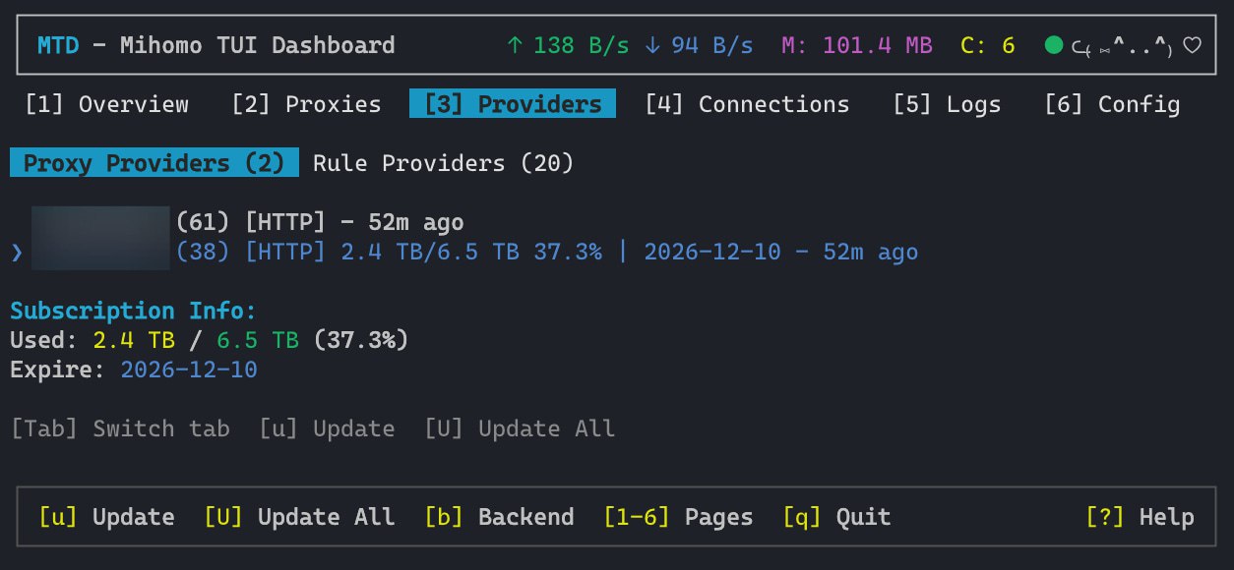This screenshot has width=1234, height=570.
Task: Click the memory usage M: 101.4 MB
Action: pos(857,45)
